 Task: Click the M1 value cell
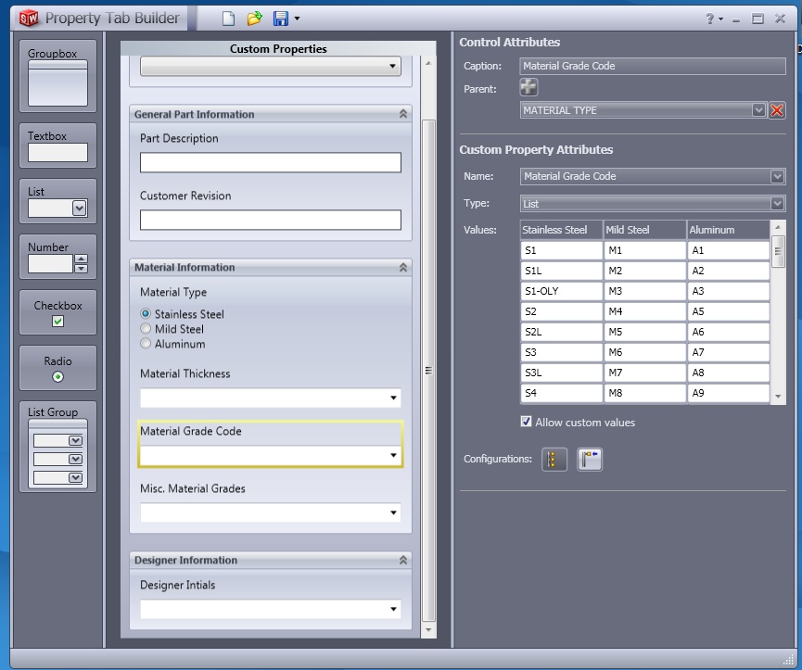[645, 250]
